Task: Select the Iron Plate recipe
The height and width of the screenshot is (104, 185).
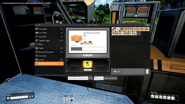Action: (x=49, y=33)
